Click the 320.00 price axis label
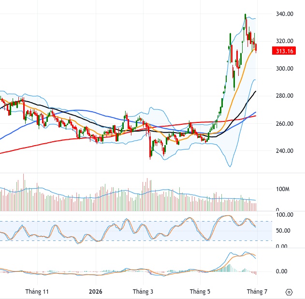The width and height of the screenshot is (305, 299). pyautogui.click(x=285, y=41)
